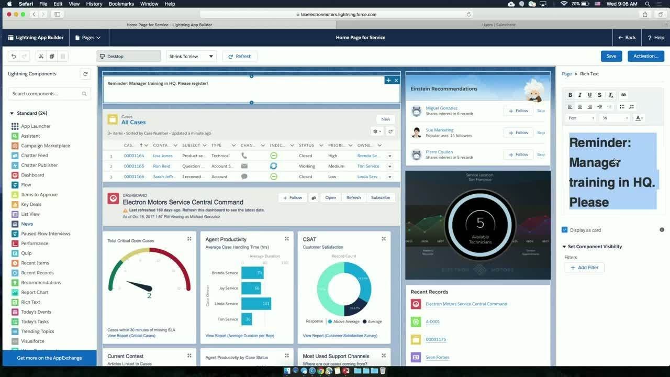
Task: Insert a link in rich text
Action: point(623,95)
